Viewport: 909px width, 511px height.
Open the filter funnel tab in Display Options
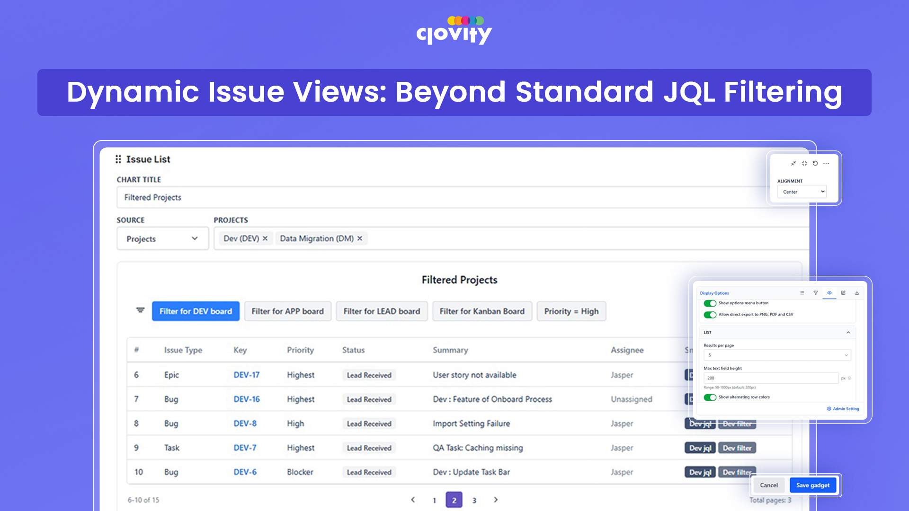click(816, 293)
